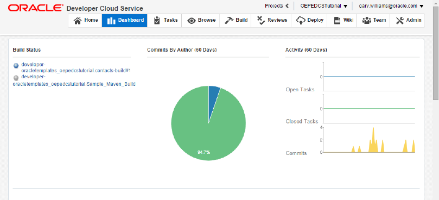
Task: Click the Tasks clipboard icon
Action: pos(157,21)
